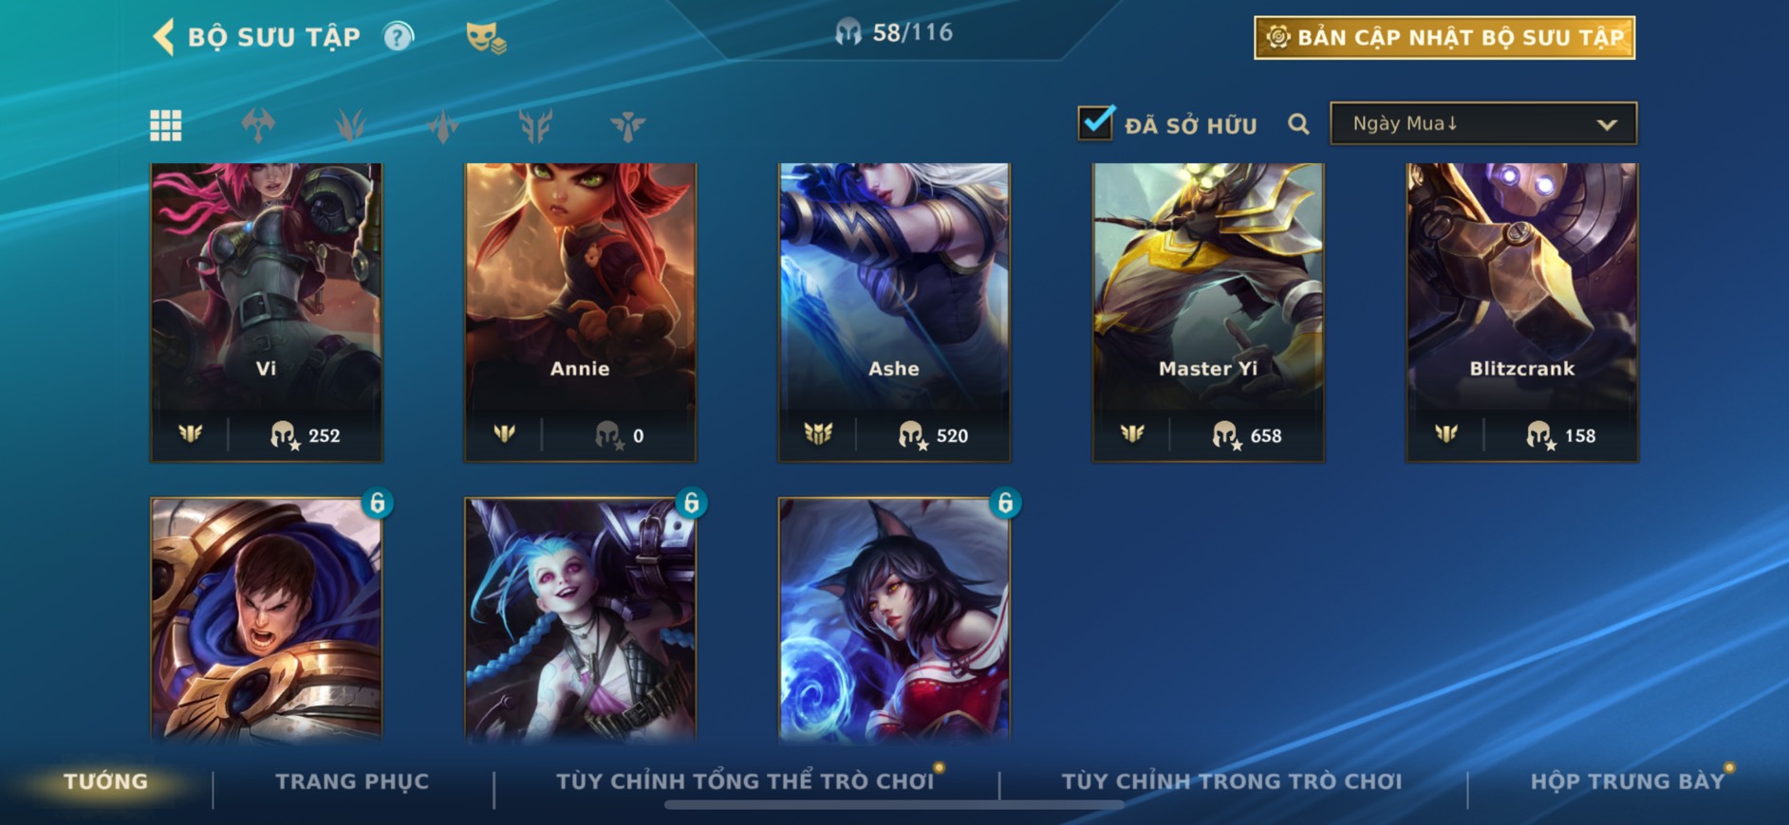Screen dimensions: 1789x825
Task: Click the chevron arrow of the sort dropdown
Action: pyautogui.click(x=1607, y=124)
